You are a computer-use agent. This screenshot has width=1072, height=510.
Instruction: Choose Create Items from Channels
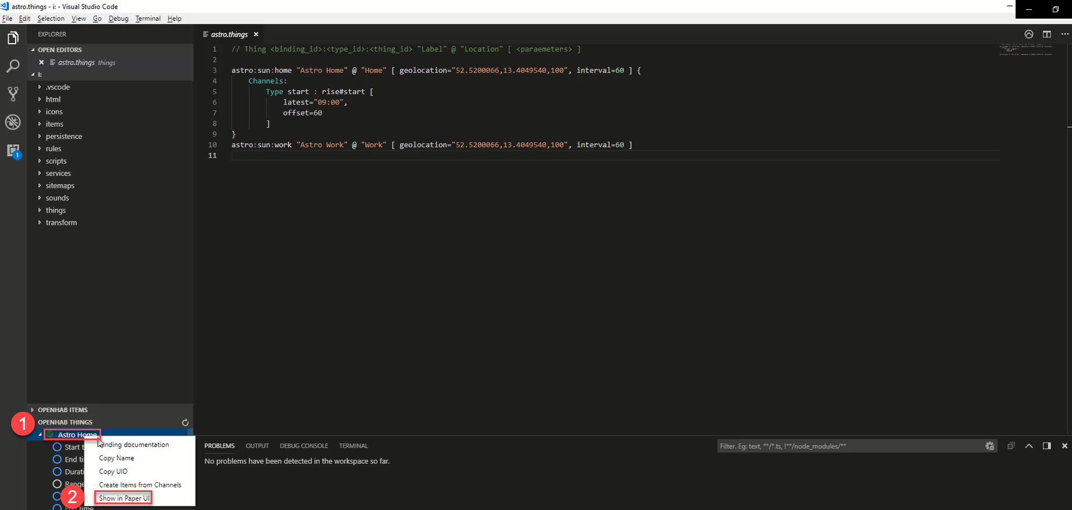[140, 485]
